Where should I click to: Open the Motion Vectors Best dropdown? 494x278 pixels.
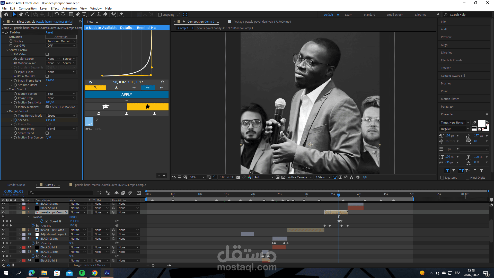[61, 94]
